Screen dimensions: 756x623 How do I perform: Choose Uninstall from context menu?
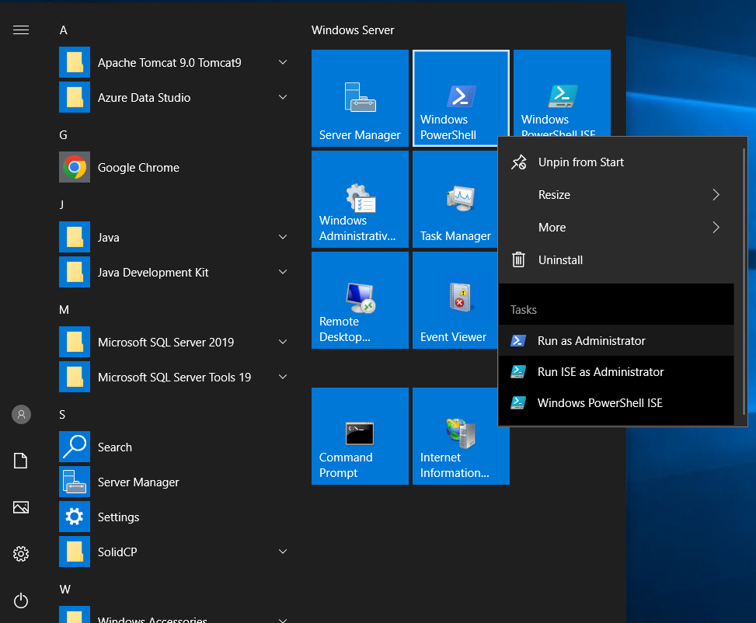tap(616, 260)
